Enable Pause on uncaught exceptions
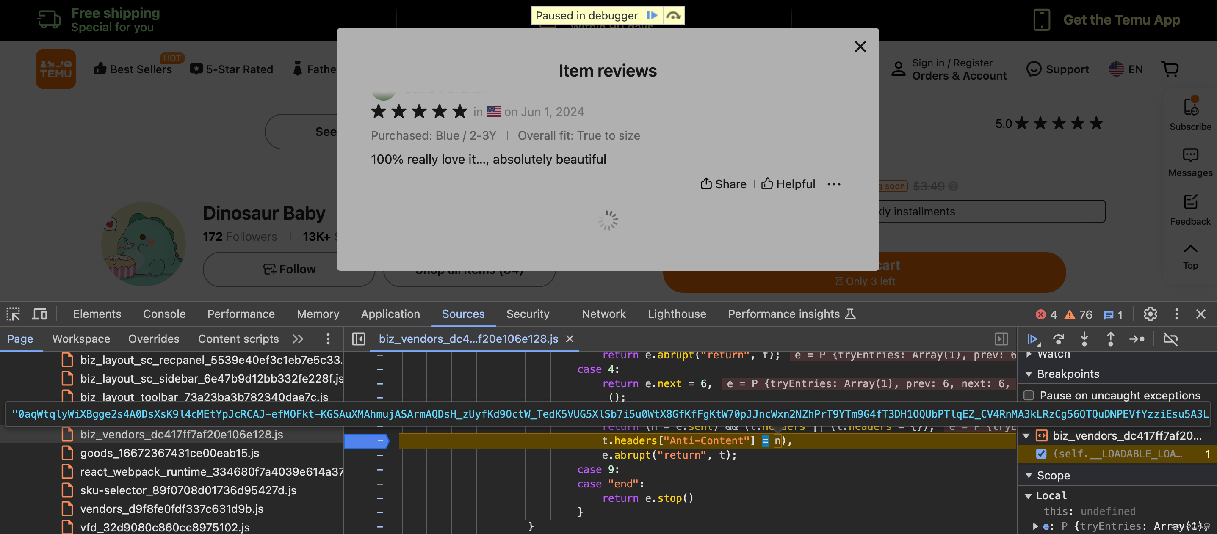This screenshot has height=534, width=1217. click(x=1029, y=395)
